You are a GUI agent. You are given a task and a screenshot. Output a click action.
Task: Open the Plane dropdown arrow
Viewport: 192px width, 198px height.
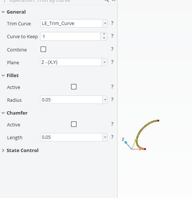(x=104, y=62)
